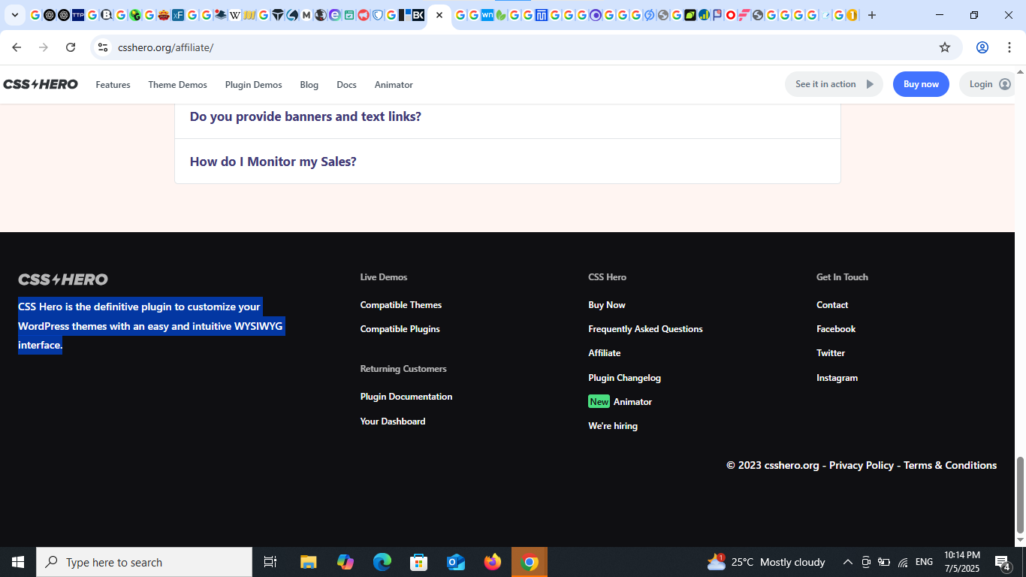Open the Features menu item
The image size is (1026, 577).
click(113, 85)
